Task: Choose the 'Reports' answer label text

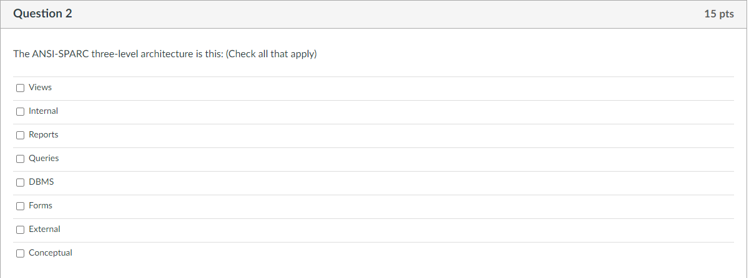Action: pos(44,135)
